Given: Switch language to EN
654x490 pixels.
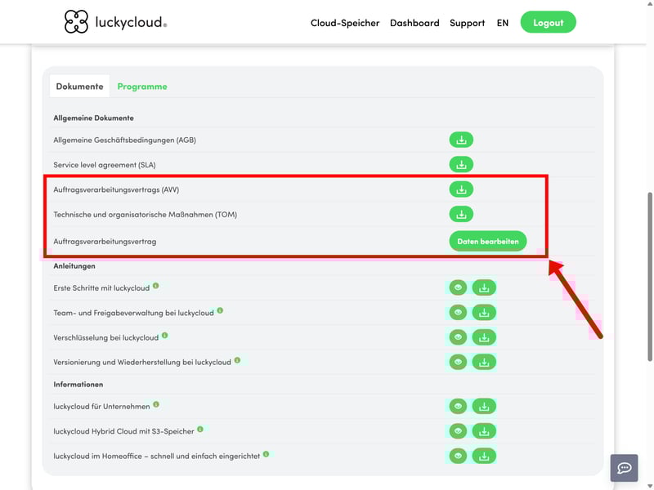Looking at the screenshot, I should tap(503, 23).
